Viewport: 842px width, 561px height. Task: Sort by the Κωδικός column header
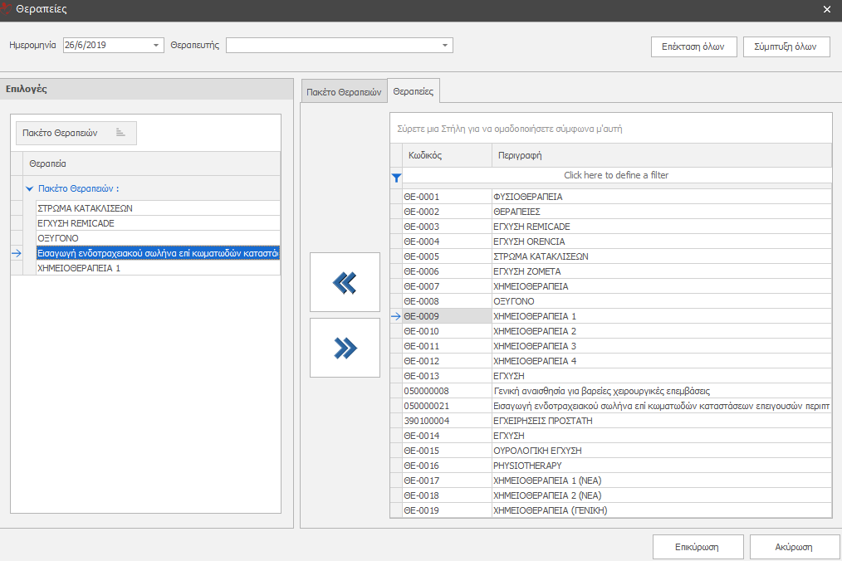pos(447,155)
